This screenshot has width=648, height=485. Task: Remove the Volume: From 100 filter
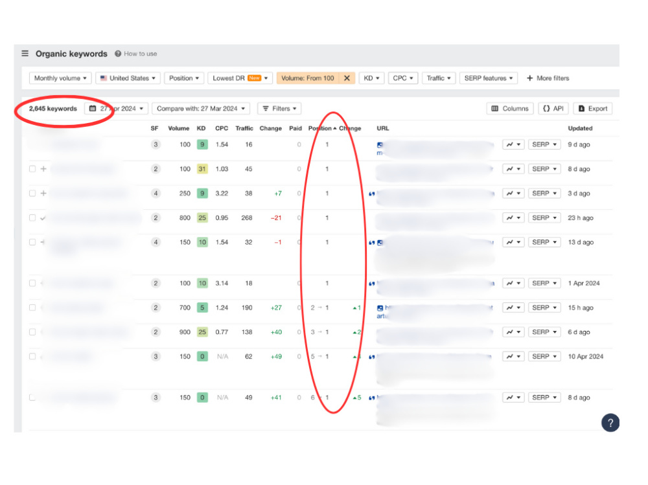(x=347, y=78)
